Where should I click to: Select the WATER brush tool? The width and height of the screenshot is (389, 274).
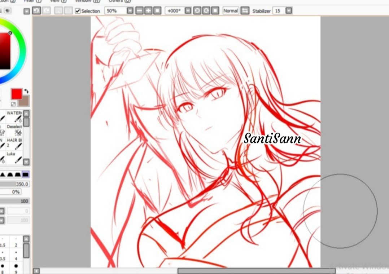tap(14, 116)
